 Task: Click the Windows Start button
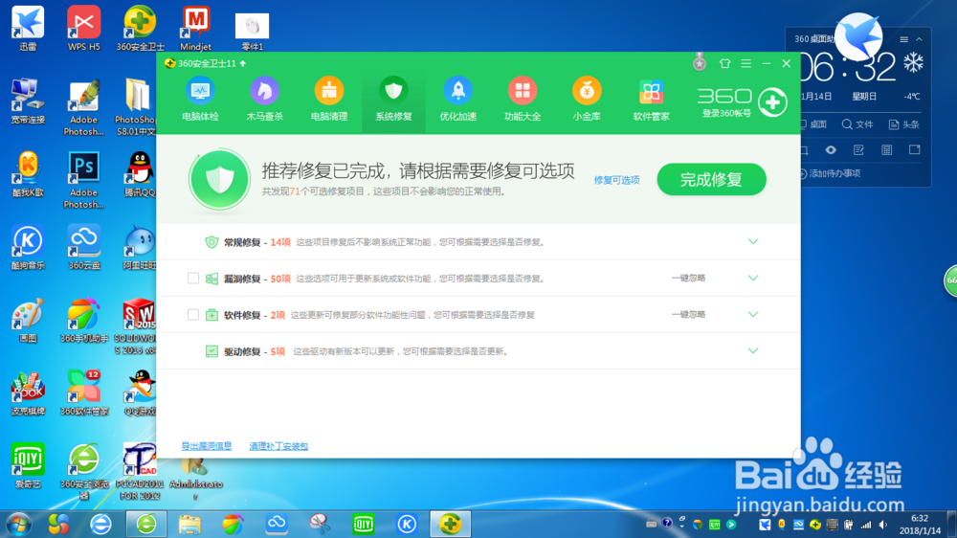[19, 524]
